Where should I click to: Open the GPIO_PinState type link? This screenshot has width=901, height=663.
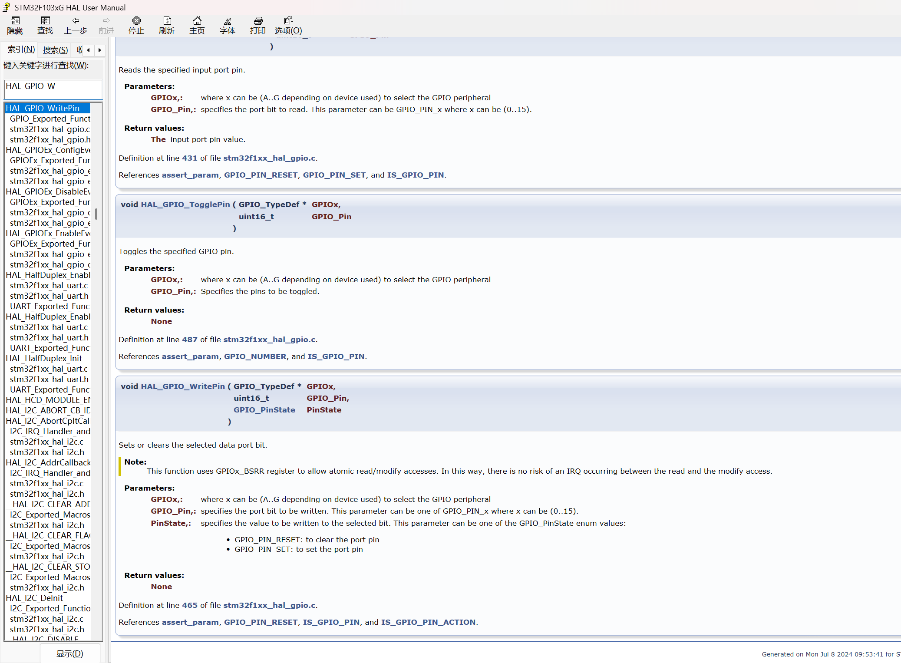[x=264, y=410]
